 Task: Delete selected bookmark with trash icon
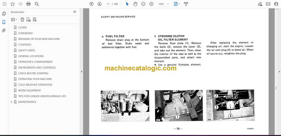[x=22, y=19]
